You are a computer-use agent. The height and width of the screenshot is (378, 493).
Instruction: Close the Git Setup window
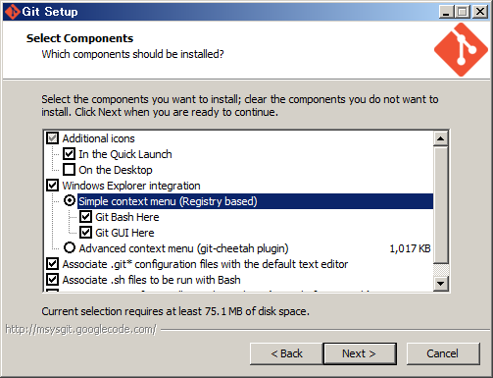[x=480, y=12]
